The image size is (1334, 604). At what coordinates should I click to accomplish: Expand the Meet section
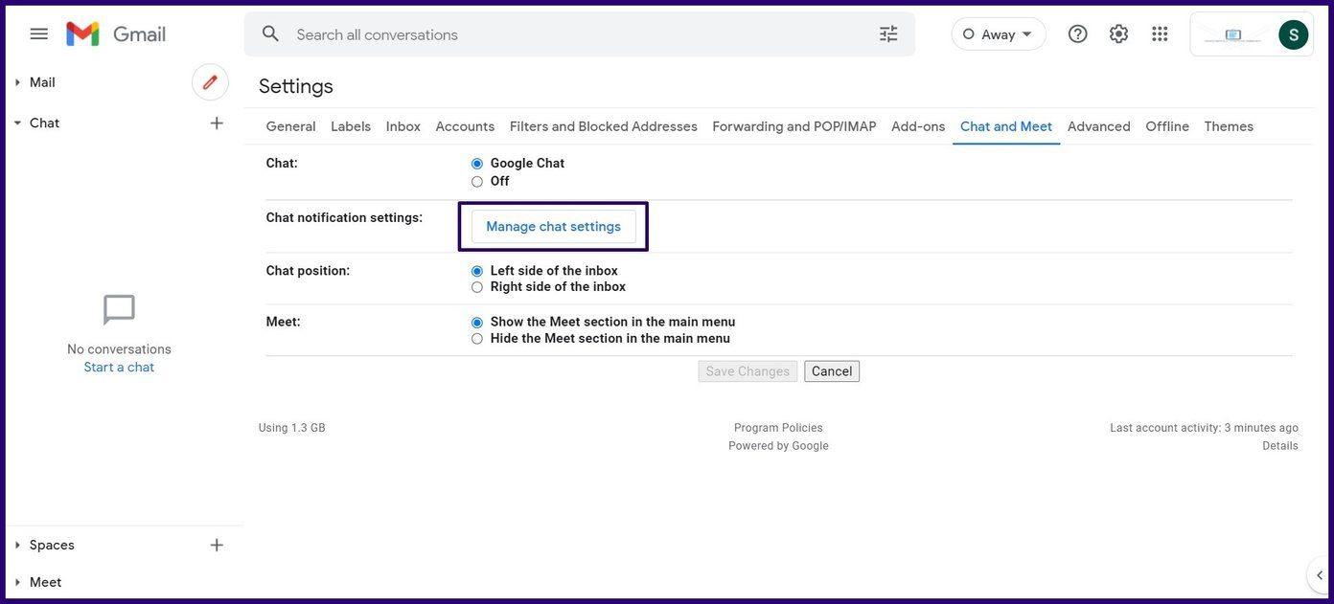coord(17,582)
